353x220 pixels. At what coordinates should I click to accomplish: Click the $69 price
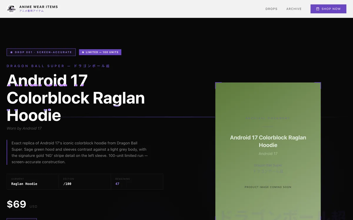coord(16,204)
